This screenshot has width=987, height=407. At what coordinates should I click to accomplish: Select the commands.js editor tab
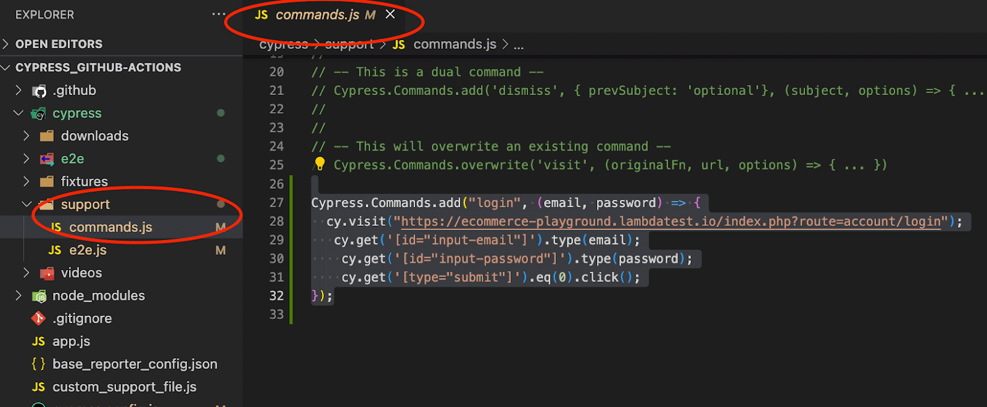tap(325, 15)
